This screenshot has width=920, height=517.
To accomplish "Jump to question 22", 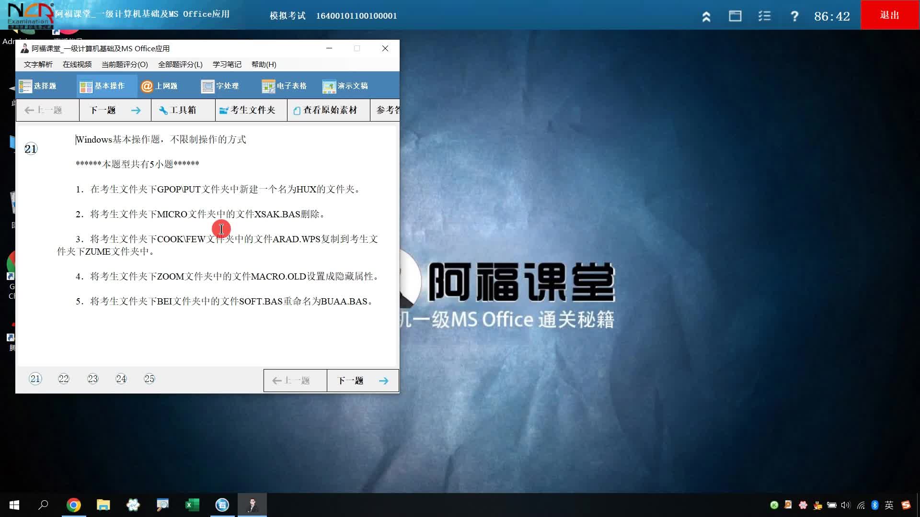I will coord(64,379).
